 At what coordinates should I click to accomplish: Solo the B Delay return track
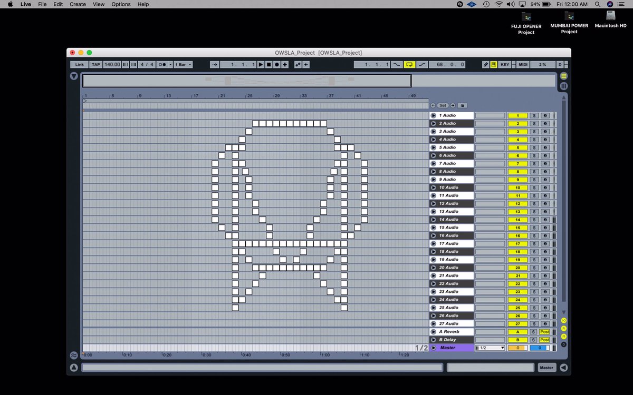click(534, 340)
